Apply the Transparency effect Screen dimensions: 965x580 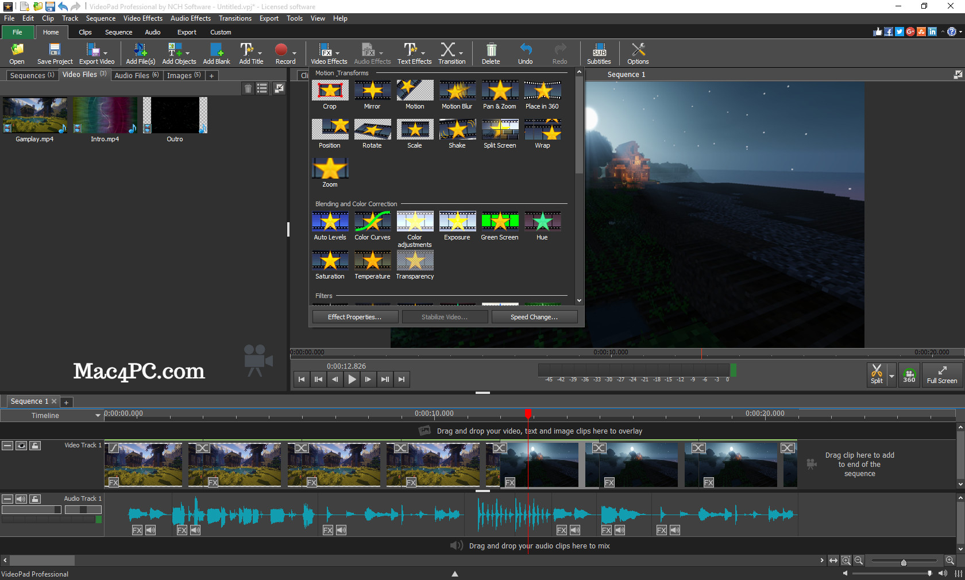coord(415,265)
